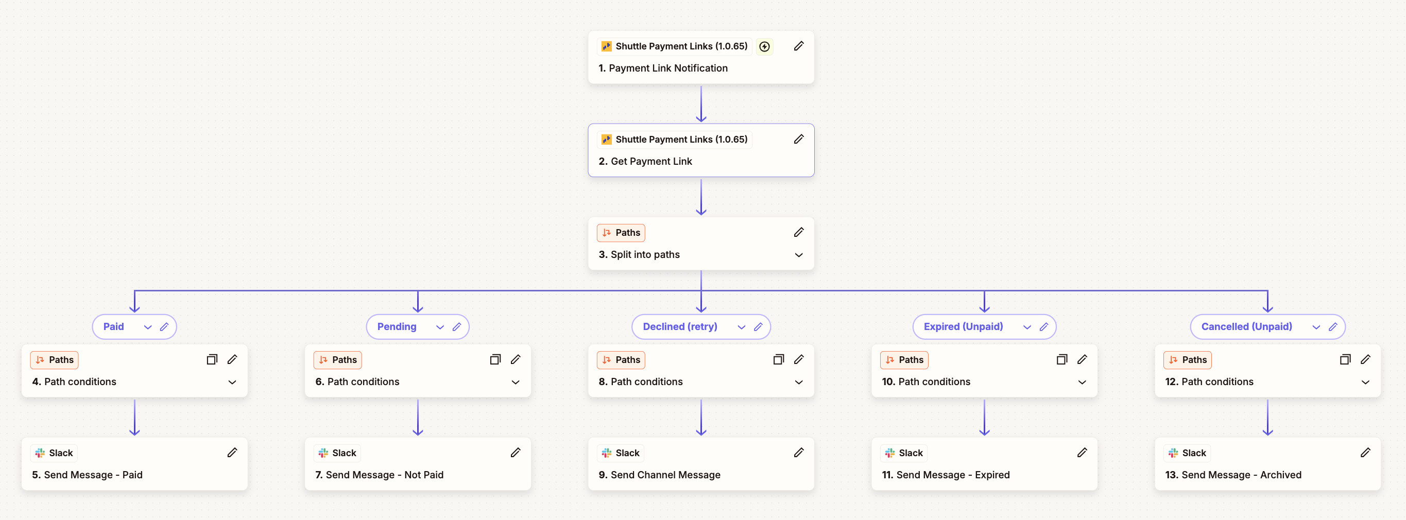
Task: Click the Paths badge on Split into paths
Action: [x=621, y=232]
